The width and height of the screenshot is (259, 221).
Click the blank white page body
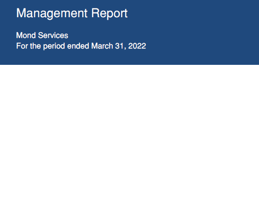click(129, 143)
